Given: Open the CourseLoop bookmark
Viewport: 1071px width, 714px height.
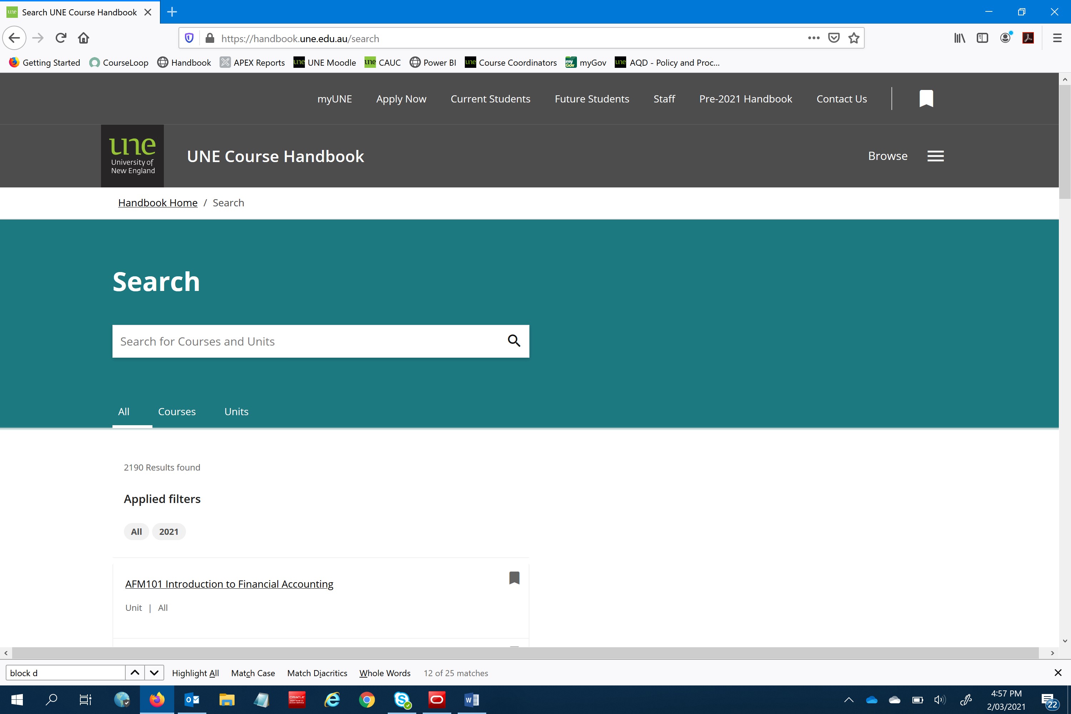Looking at the screenshot, I should point(119,62).
